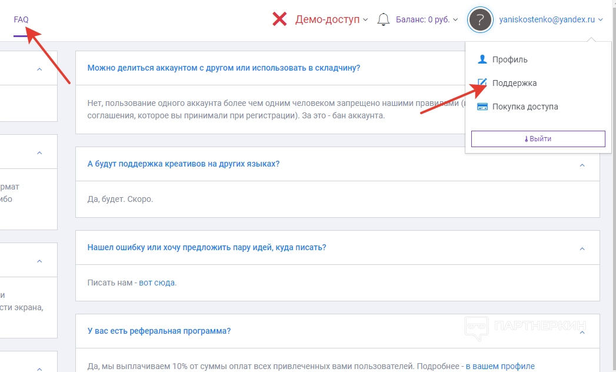Image resolution: width=616 pixels, height=372 pixels.
Task: Click the "У вас есть реферальная программа?" heading
Action: (159, 331)
